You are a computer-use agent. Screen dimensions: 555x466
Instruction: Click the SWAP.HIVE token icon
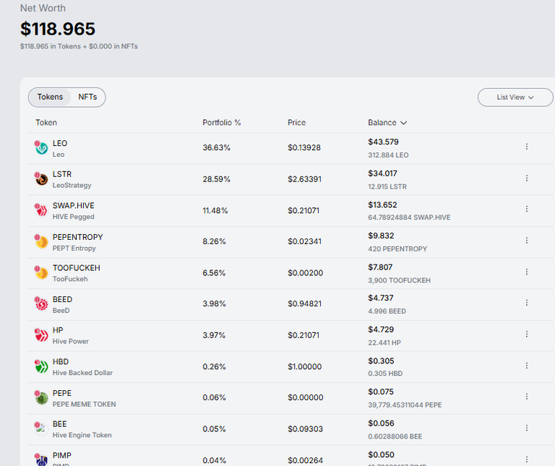tap(41, 210)
